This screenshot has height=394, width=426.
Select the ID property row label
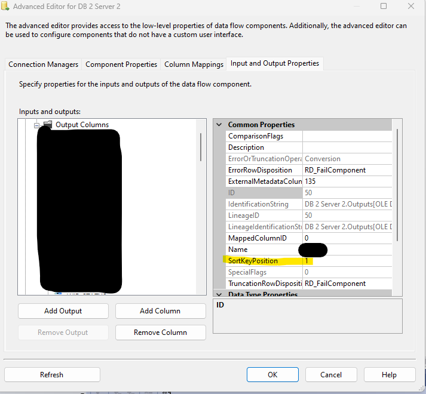point(264,193)
